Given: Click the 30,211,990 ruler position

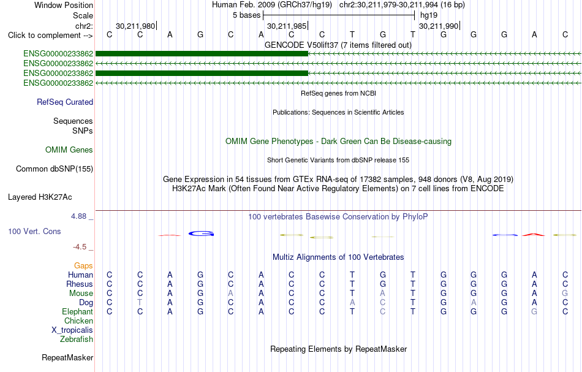Looking at the screenshot, I should coord(439,26).
